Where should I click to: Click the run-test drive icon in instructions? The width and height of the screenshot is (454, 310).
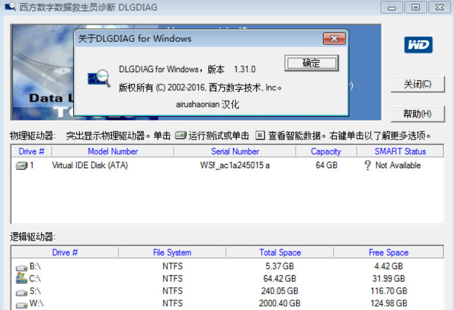point(181,136)
